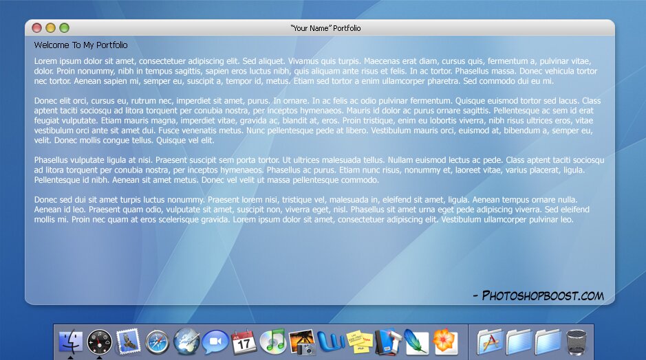The image size is (646, 360).
Task: Open the orange hibiscus flower app icon
Action: tap(445, 342)
